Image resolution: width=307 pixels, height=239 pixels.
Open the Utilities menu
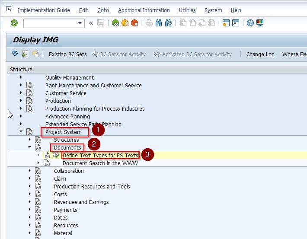click(187, 10)
